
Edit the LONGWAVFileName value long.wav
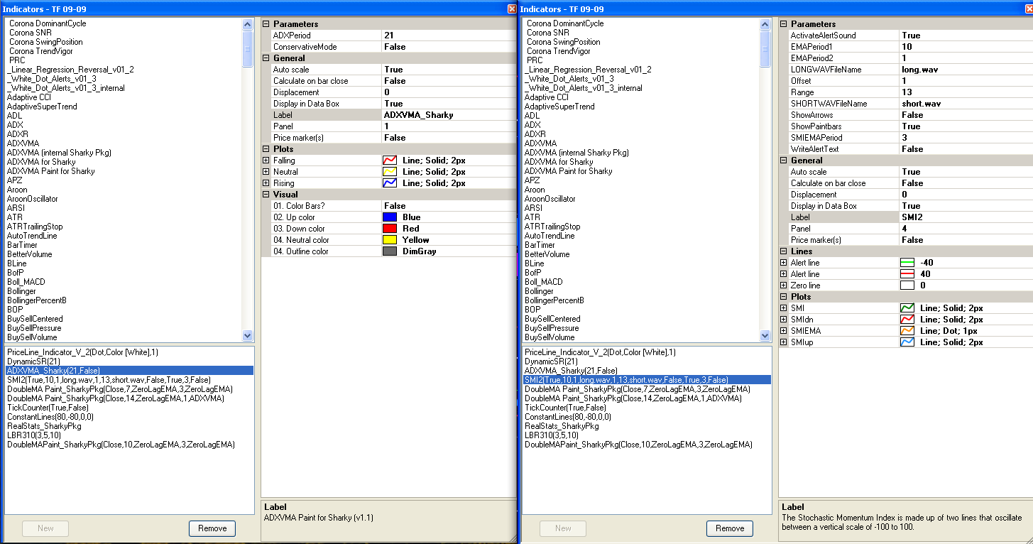[966, 70]
